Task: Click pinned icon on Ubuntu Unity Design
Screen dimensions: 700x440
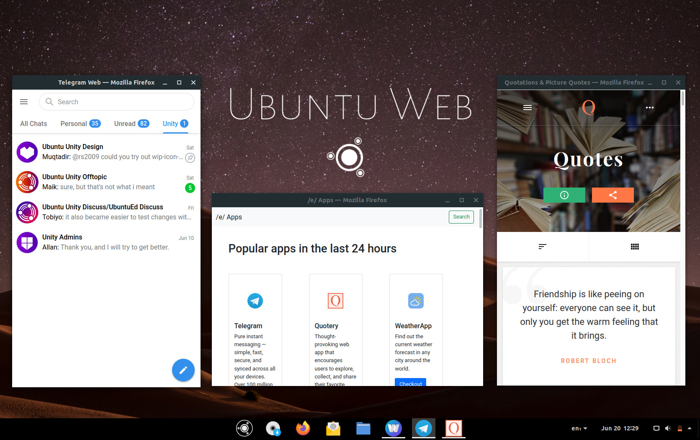Action: 190,158
